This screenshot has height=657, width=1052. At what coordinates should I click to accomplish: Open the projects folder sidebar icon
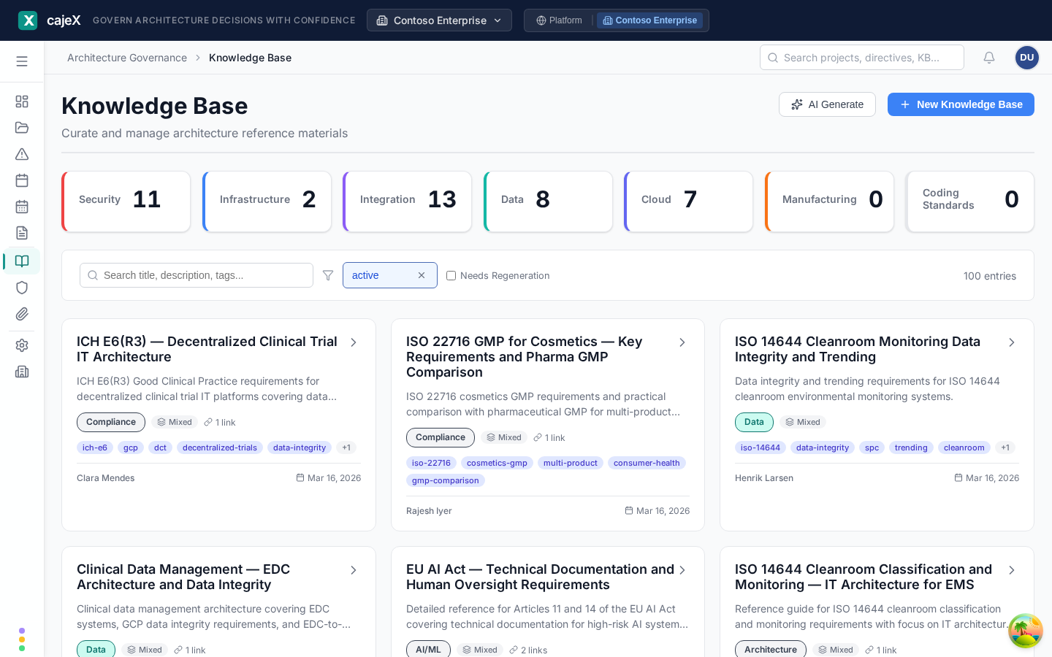[x=22, y=128]
